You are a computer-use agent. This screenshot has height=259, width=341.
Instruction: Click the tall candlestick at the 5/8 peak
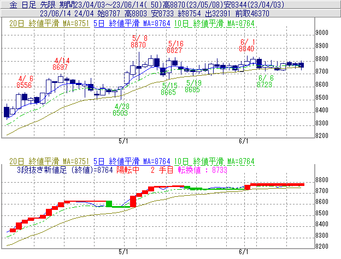coord(139,67)
